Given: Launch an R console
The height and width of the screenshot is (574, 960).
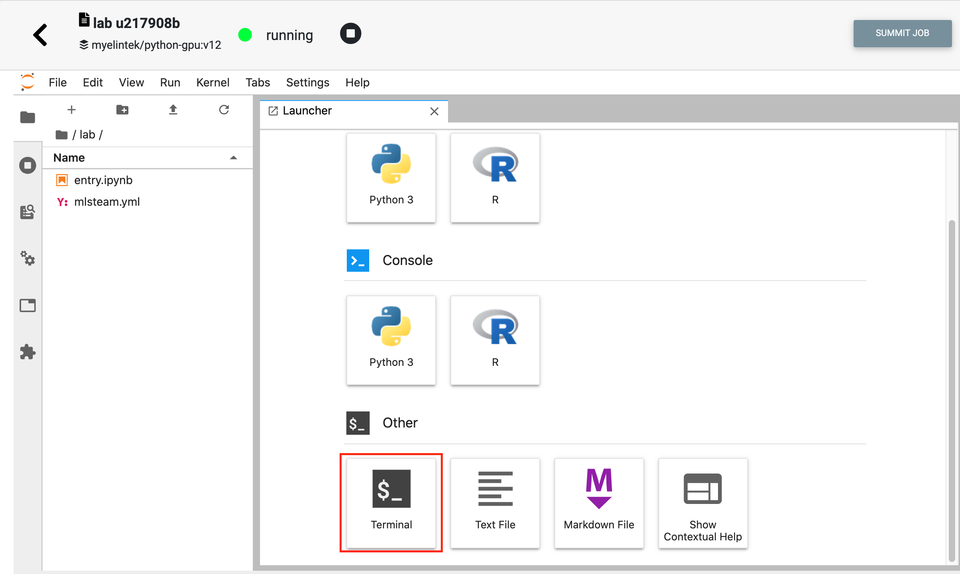Looking at the screenshot, I should click(495, 340).
